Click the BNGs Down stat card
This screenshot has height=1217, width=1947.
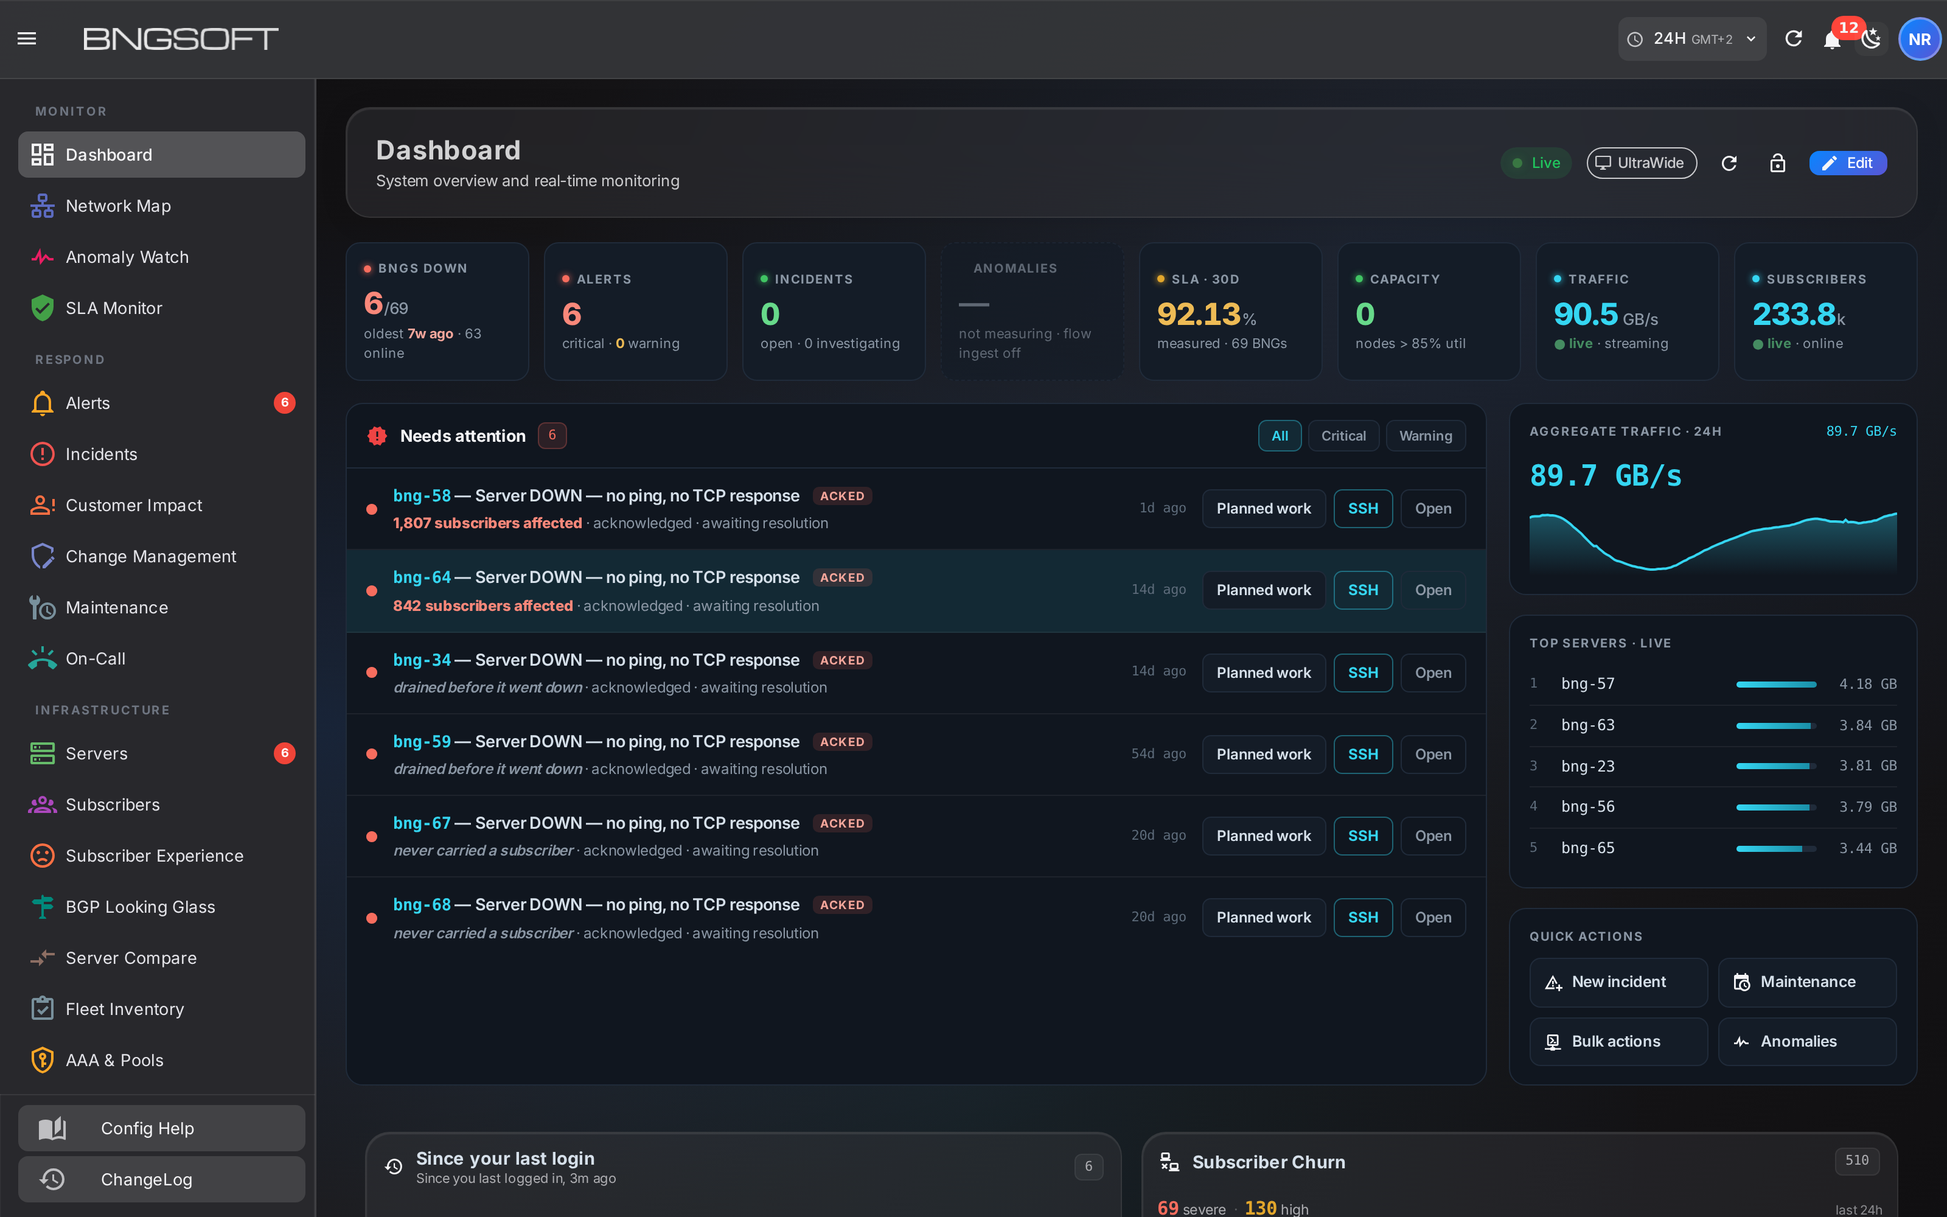pos(437,312)
